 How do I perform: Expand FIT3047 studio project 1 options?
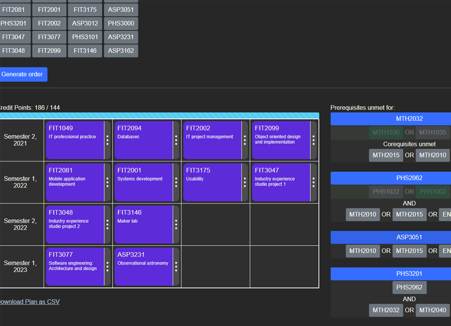click(x=314, y=183)
